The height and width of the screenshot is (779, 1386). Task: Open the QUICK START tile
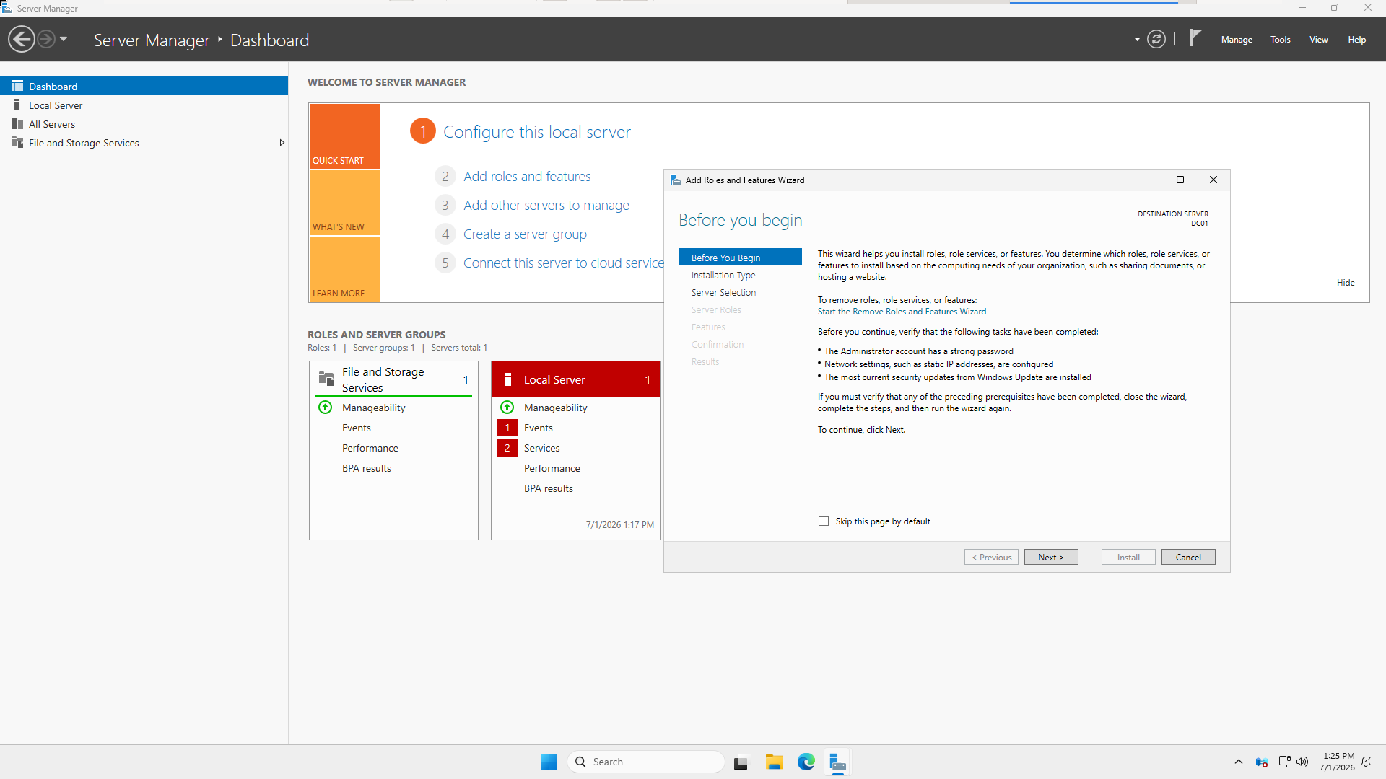click(345, 136)
